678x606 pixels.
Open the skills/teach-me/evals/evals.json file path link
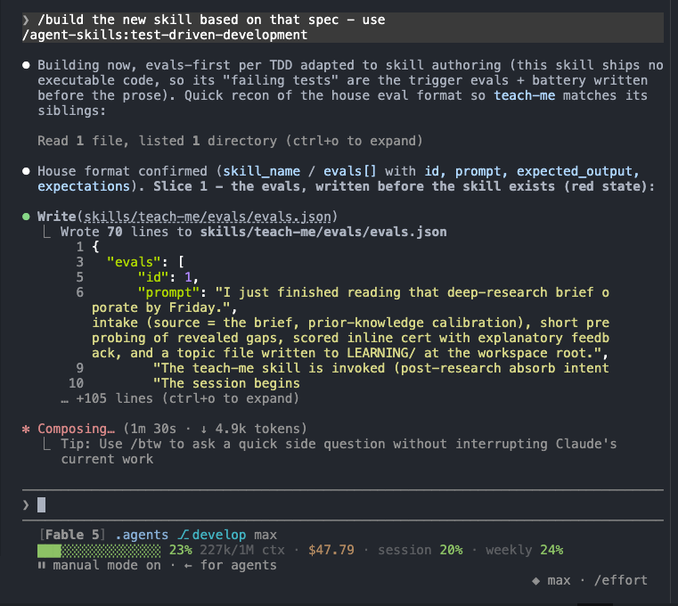(x=207, y=217)
